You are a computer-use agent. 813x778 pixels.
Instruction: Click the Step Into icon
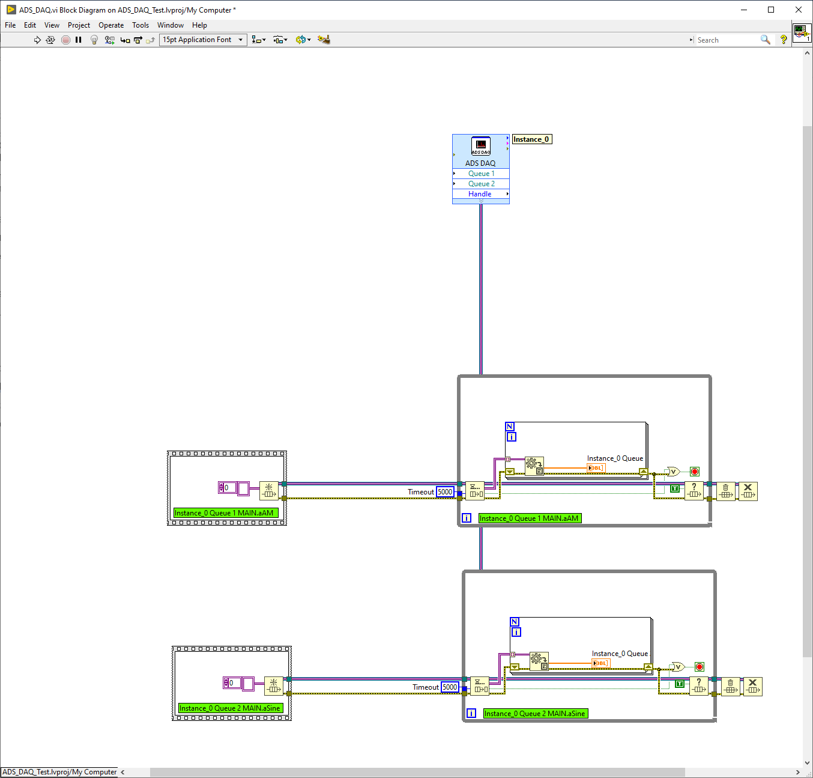click(x=125, y=40)
